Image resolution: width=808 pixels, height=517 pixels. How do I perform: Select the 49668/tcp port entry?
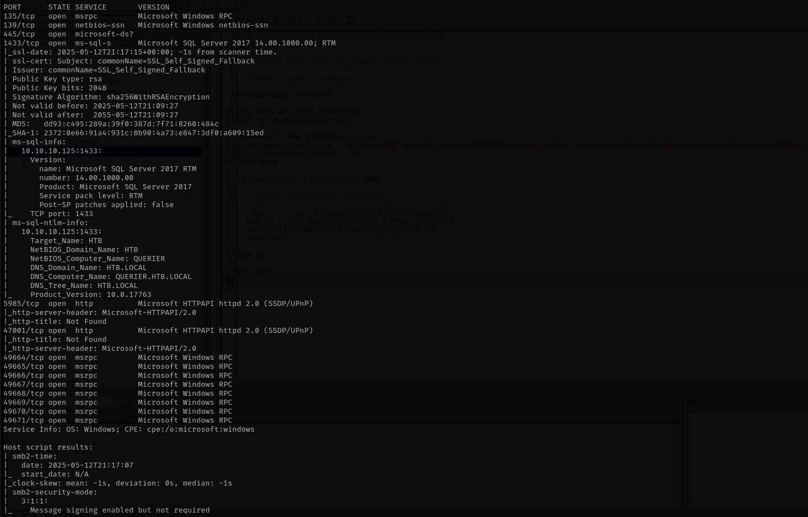click(24, 394)
